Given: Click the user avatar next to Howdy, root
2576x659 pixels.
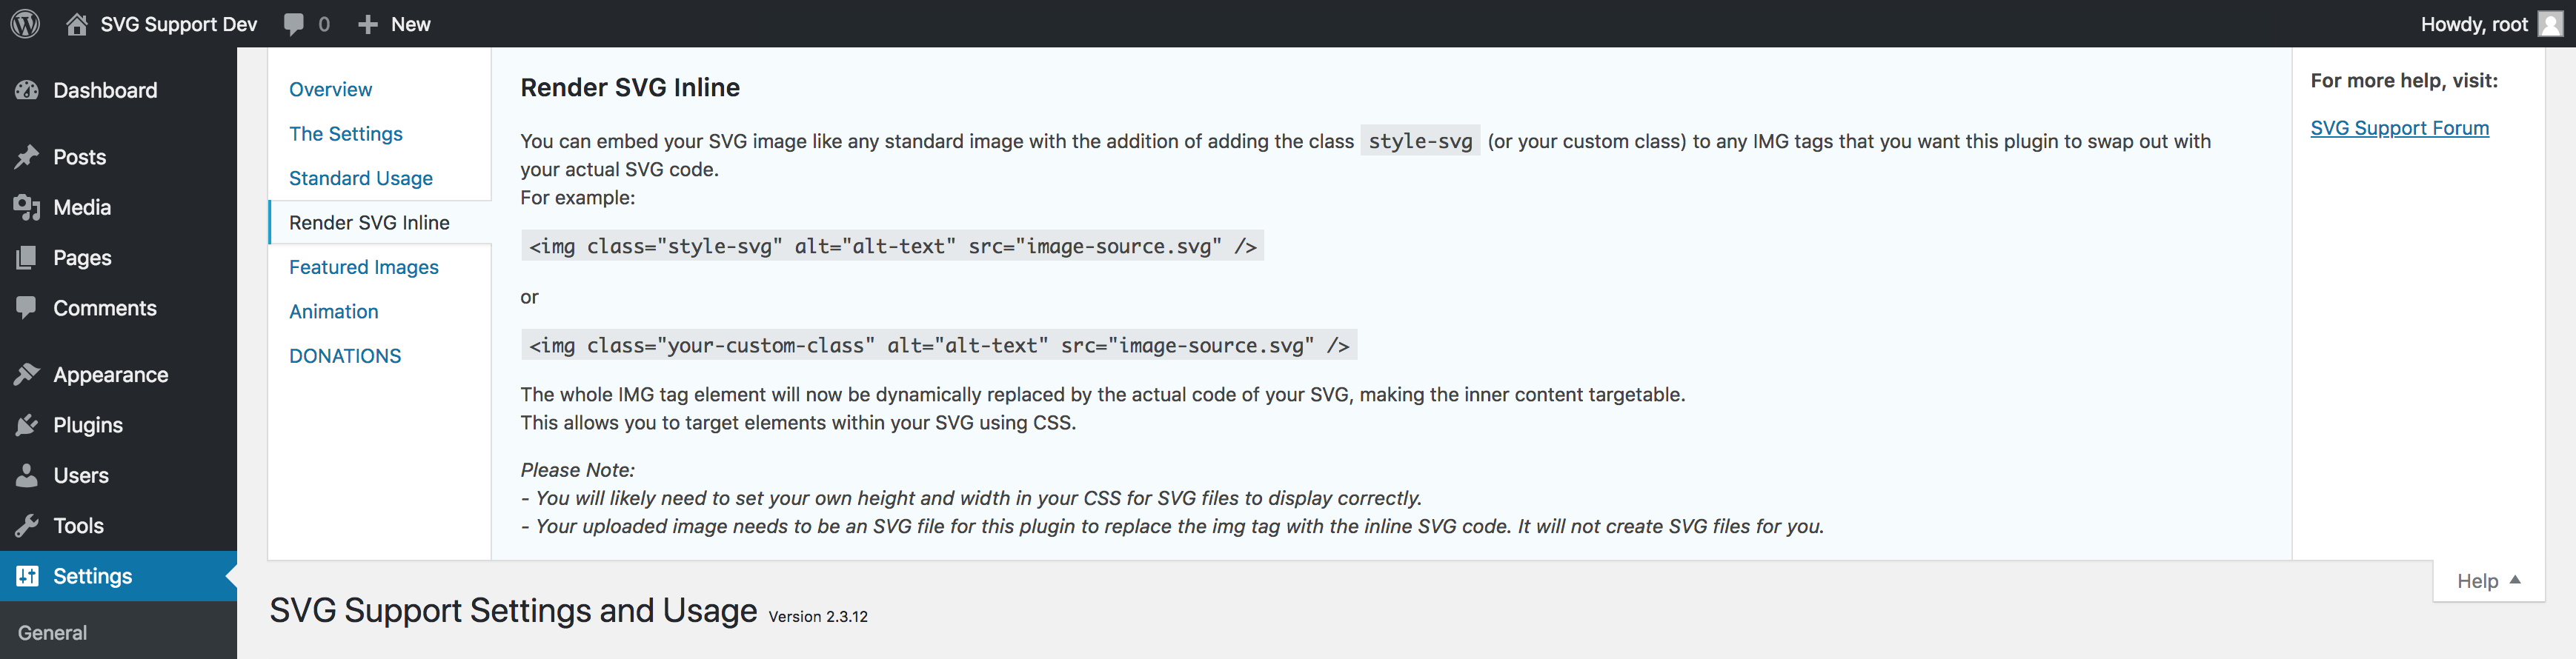Looking at the screenshot, I should coord(2550,24).
